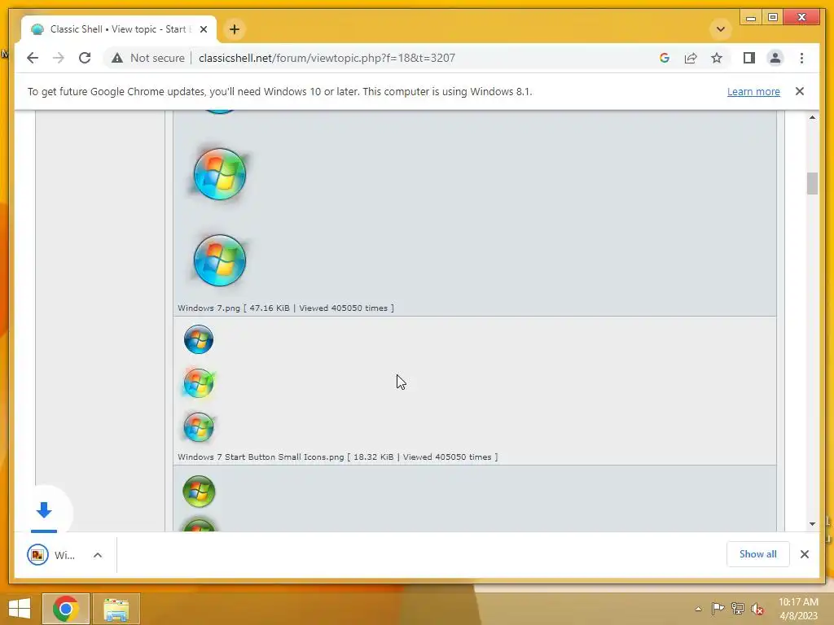Bookmark this page with the star
The image size is (834, 625).
click(717, 58)
